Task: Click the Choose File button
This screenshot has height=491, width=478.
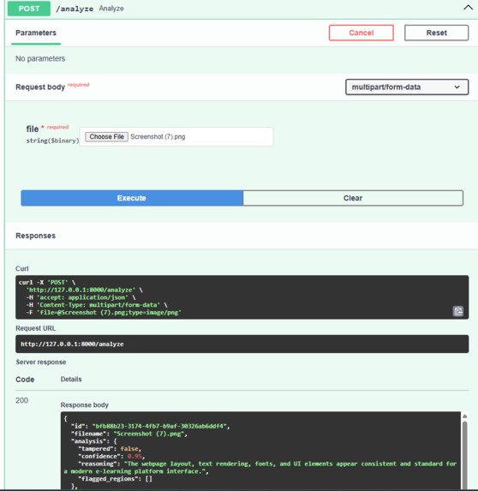Action: coord(106,137)
